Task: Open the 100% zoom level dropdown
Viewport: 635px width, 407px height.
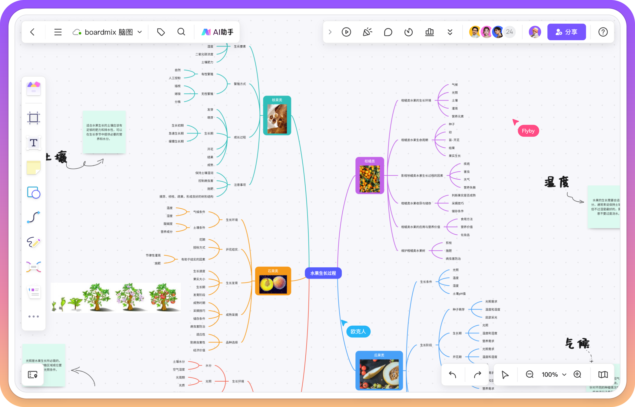Action: click(554, 375)
